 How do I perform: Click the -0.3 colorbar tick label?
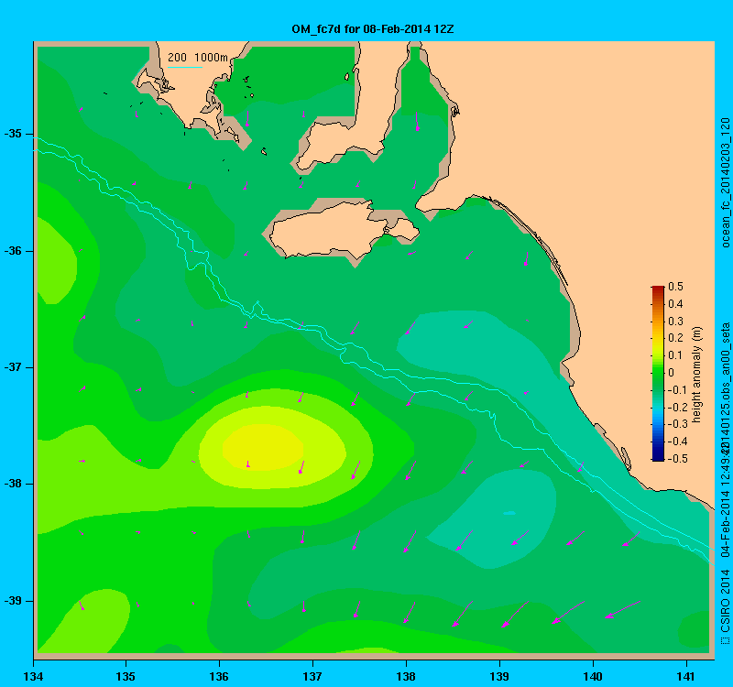pos(677,424)
